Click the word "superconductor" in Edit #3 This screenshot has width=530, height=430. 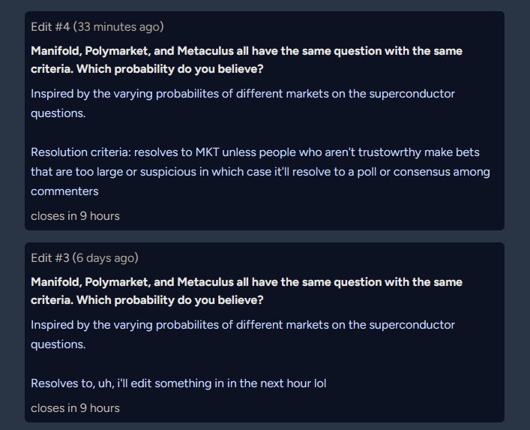412,325
